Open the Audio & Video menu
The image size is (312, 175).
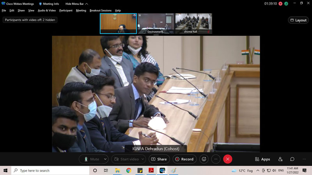(x=46, y=10)
